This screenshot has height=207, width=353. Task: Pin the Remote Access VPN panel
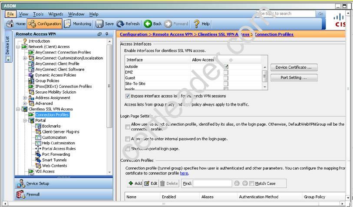point(107,34)
